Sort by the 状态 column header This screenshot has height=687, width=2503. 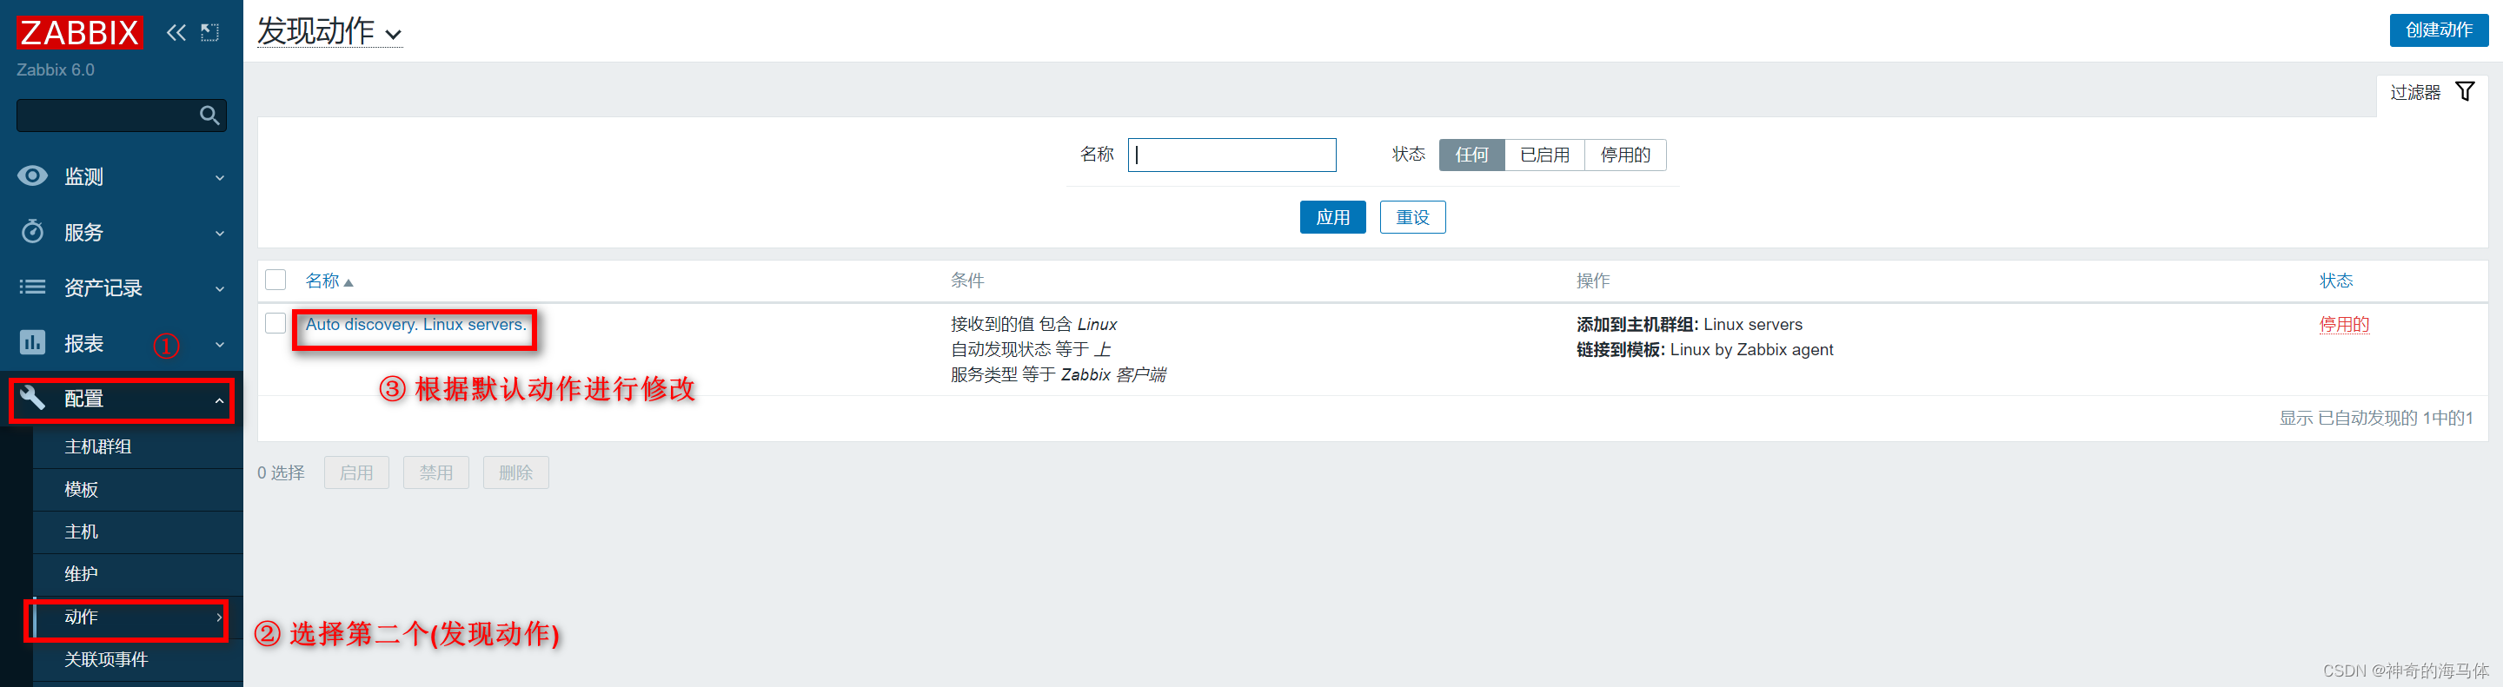[x=2336, y=281]
